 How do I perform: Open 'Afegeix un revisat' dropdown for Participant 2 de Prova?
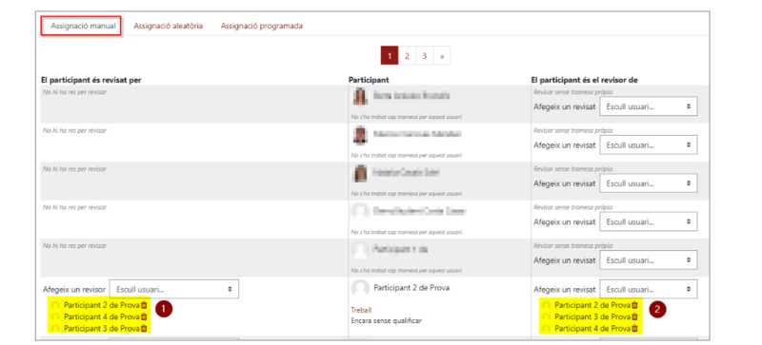point(649,289)
